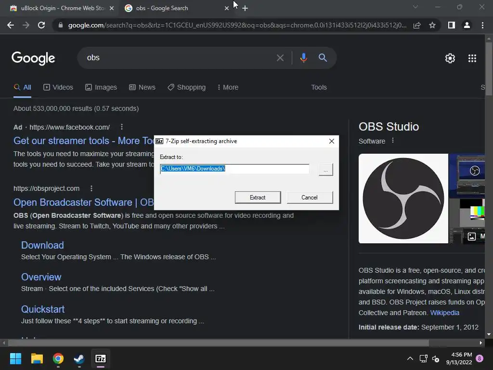Open network status tray icon
Screen dimensions: 493x370
tap(423, 358)
